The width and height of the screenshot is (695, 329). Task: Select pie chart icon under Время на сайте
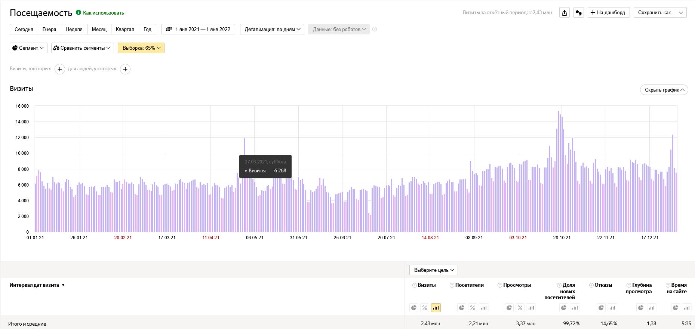coord(676,308)
